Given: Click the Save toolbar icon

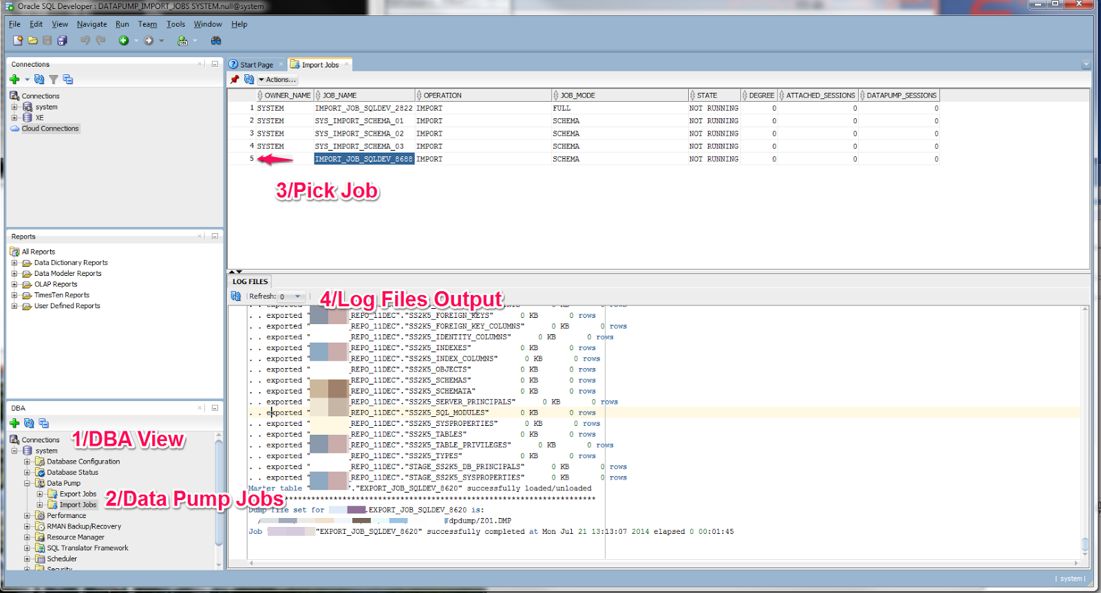Looking at the screenshot, I should point(47,41).
